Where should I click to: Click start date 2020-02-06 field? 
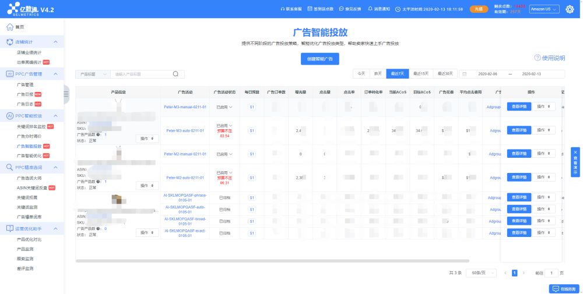[x=487, y=74]
